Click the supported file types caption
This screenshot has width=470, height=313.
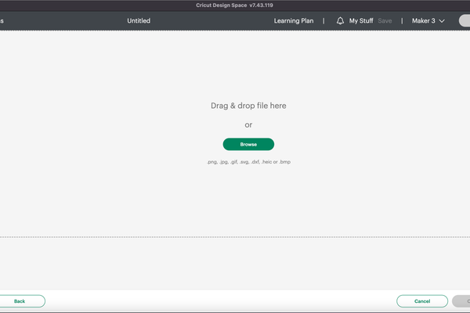coord(248,162)
